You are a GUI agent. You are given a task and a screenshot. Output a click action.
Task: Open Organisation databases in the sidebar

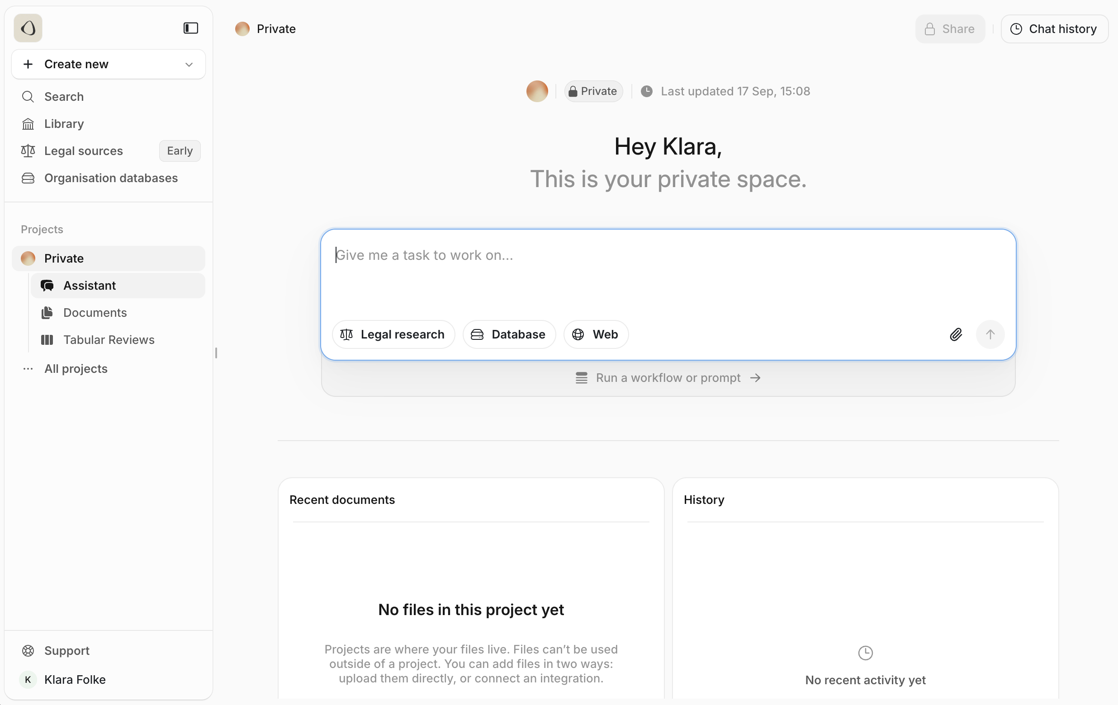pos(110,178)
